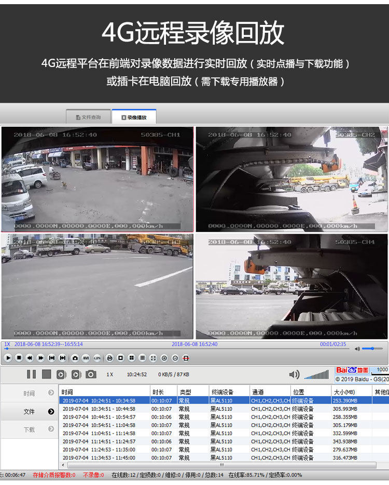Click the fullscreen expand icon

[x=153, y=358]
